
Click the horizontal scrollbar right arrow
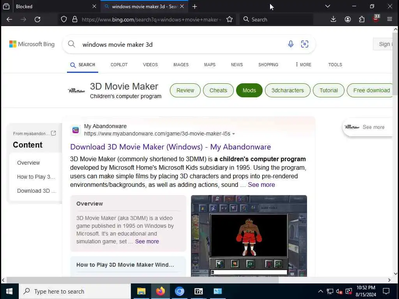(389, 280)
